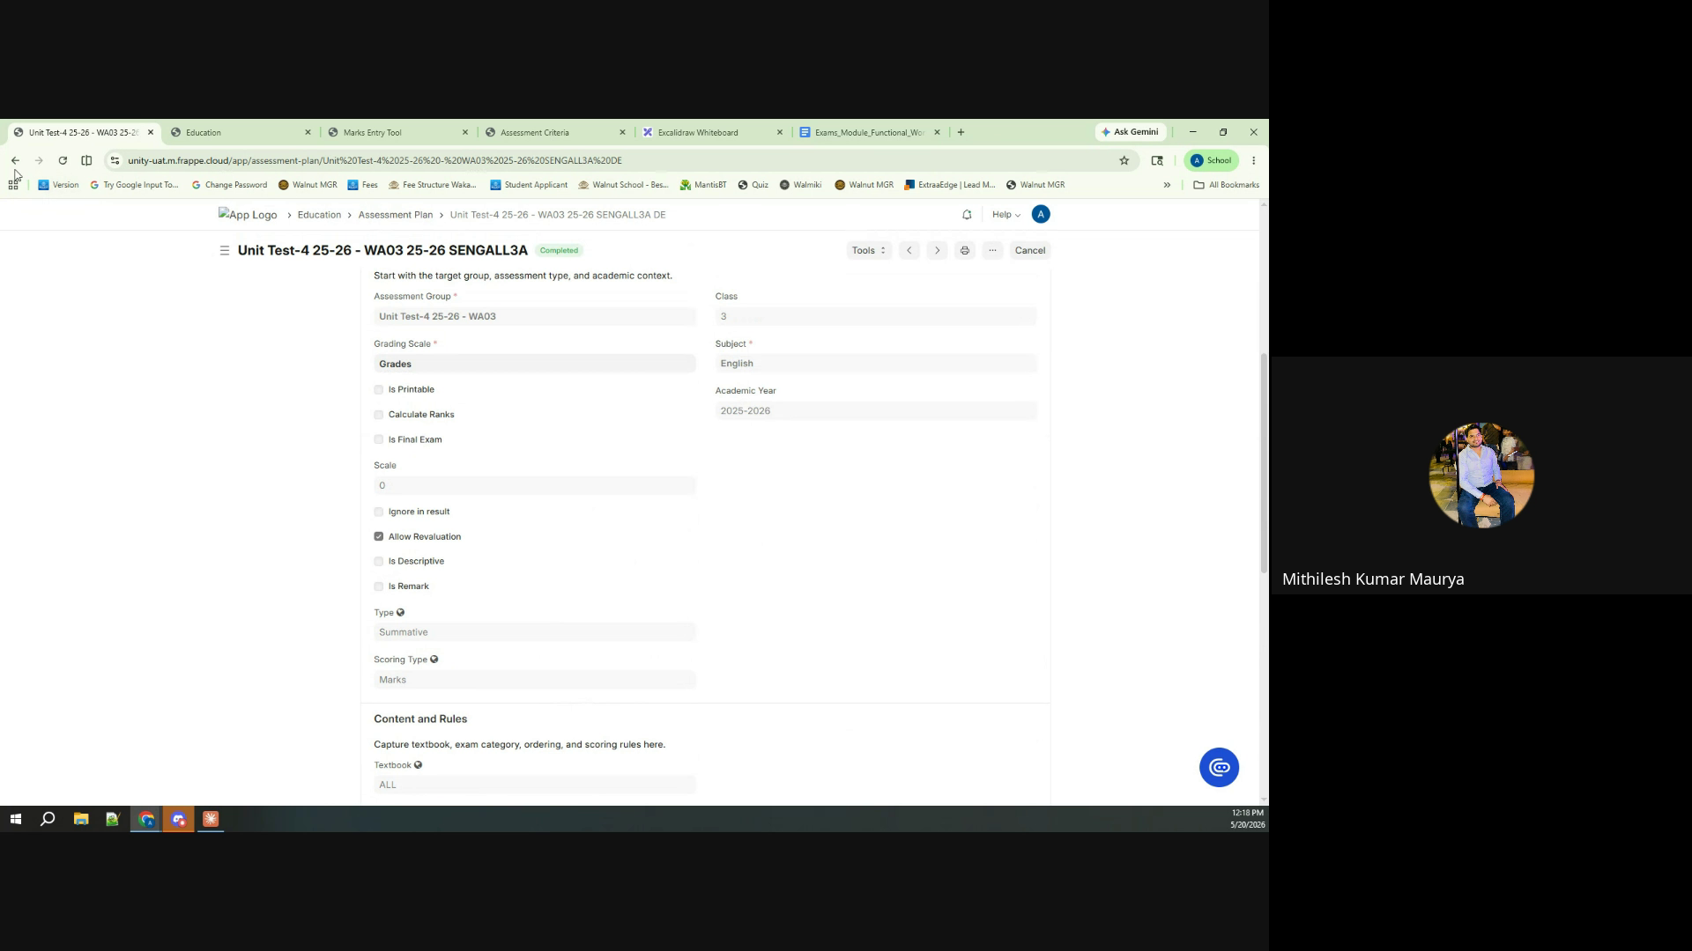
Task: Go to next document arrow
Action: (937, 251)
